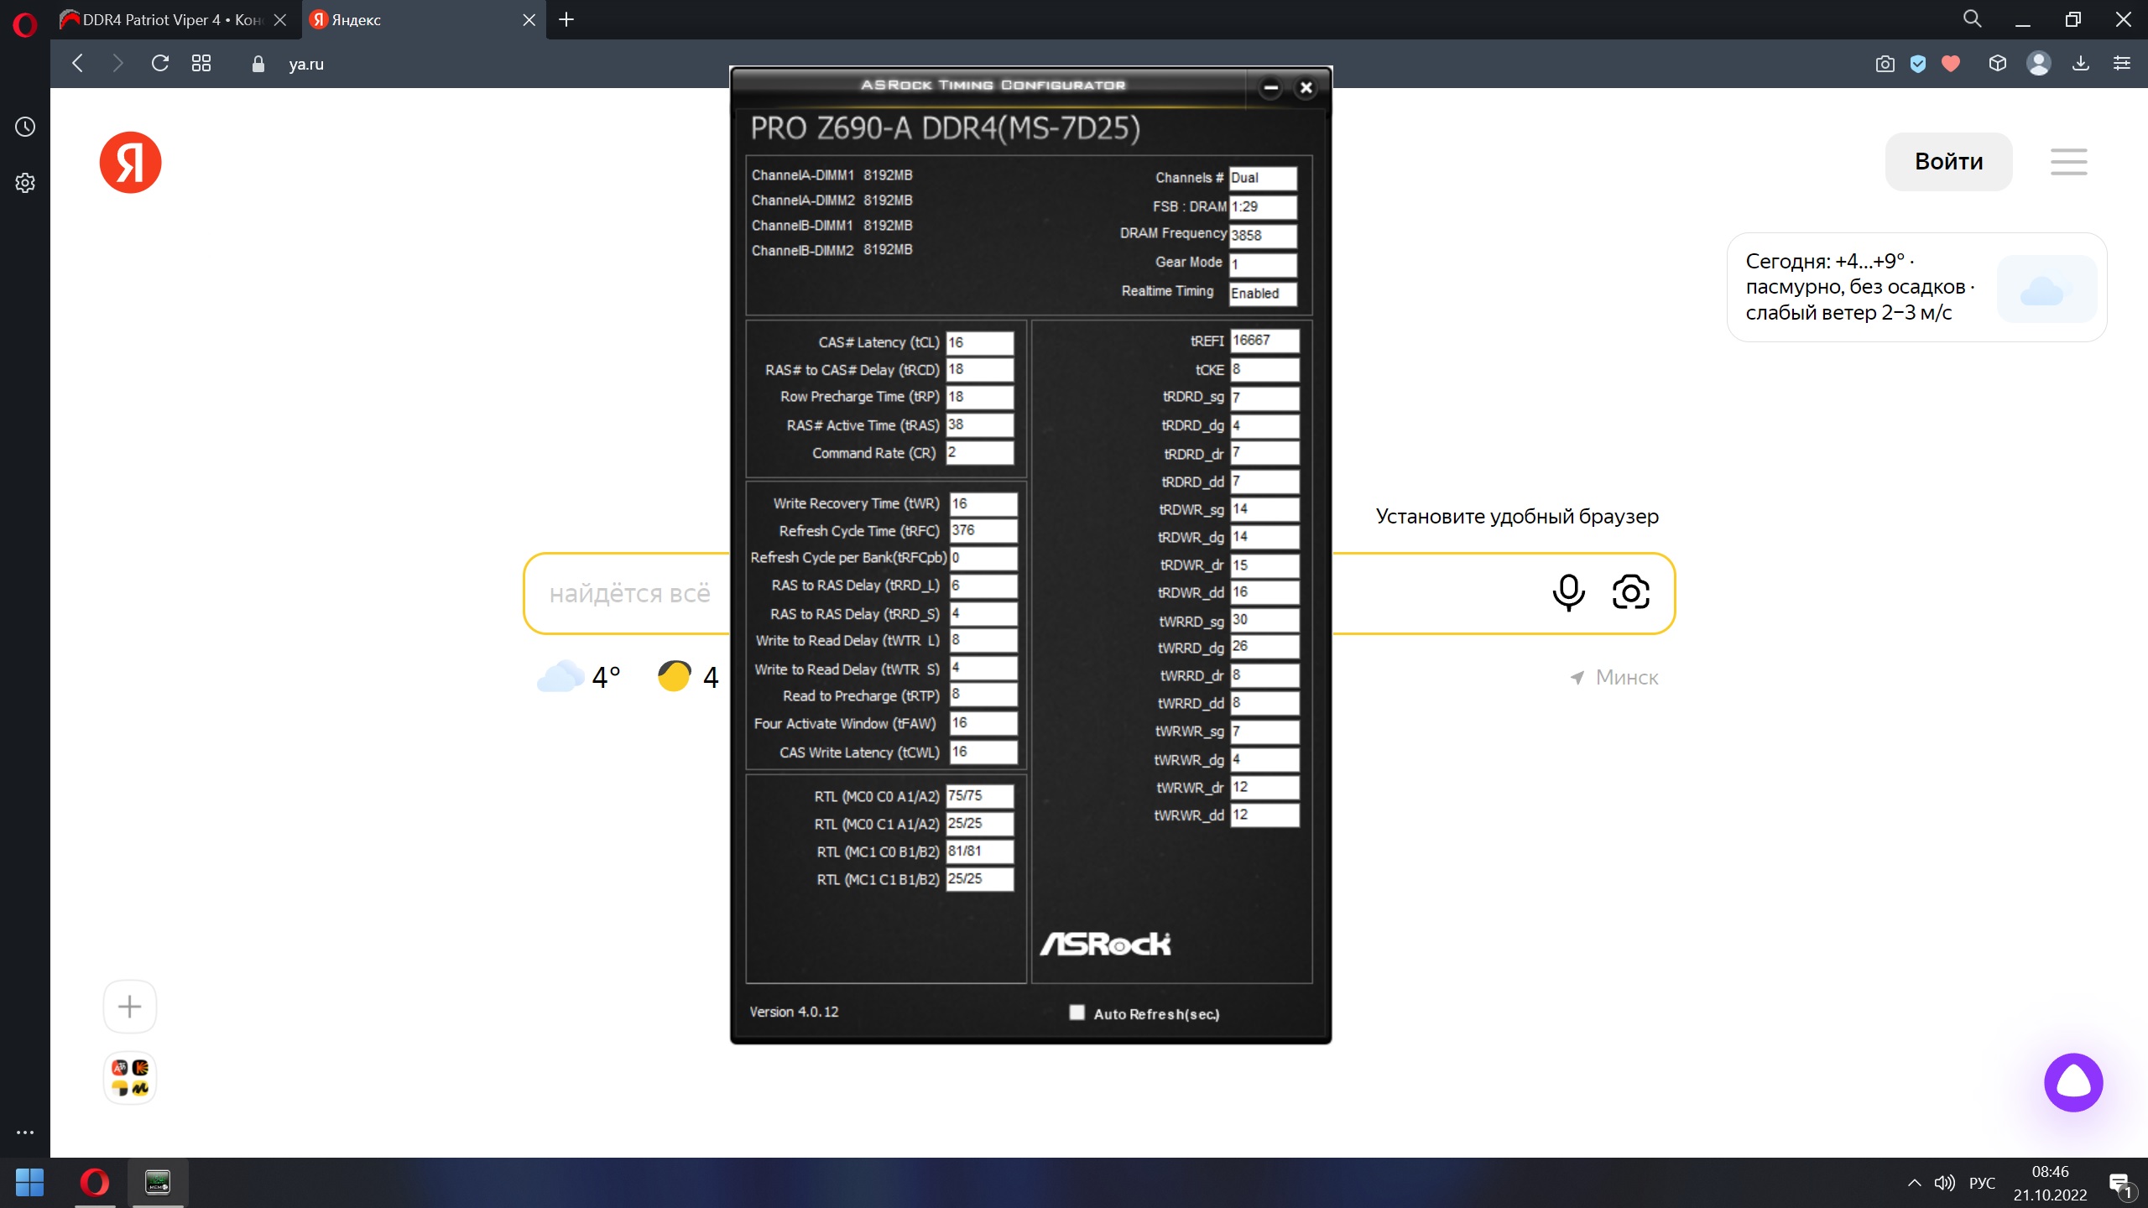Click the Минск location link
This screenshot has height=1208, width=2148.
1625,677
